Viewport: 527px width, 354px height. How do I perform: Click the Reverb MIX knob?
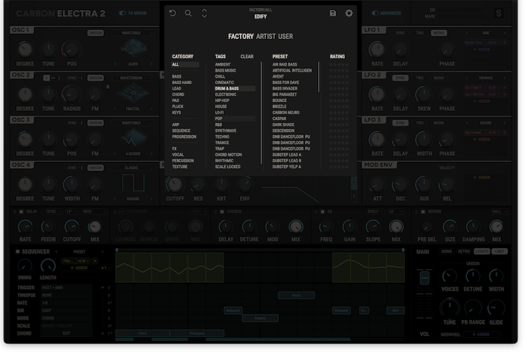point(497,227)
